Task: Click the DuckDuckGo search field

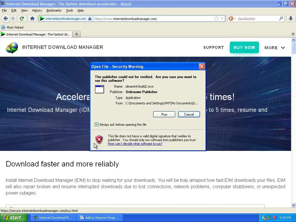Action: pos(258,18)
